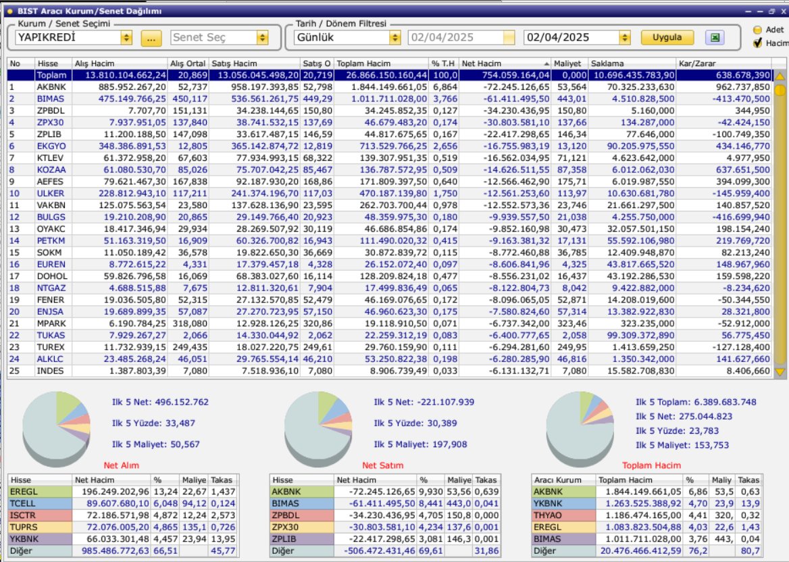Open the Senet Seç stock dropdown

coord(262,38)
